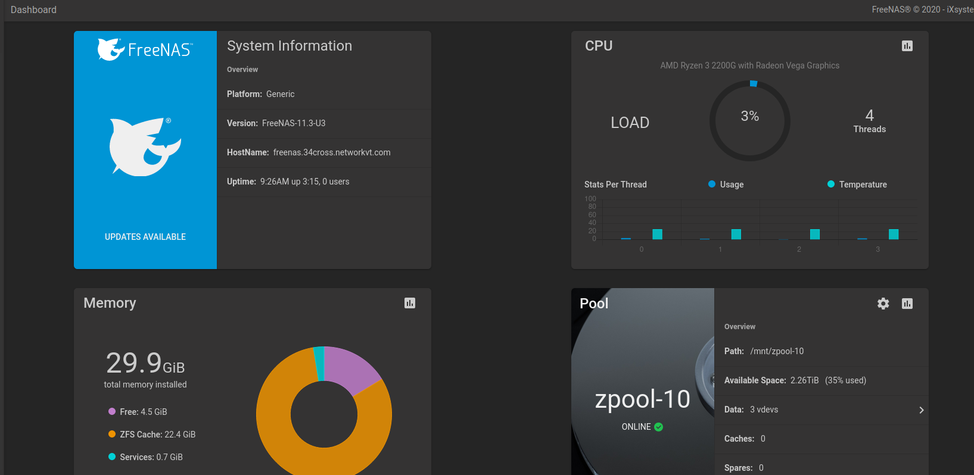Click the 'zpool-10' pool name
Viewport: 974px width, 475px height.
click(642, 399)
